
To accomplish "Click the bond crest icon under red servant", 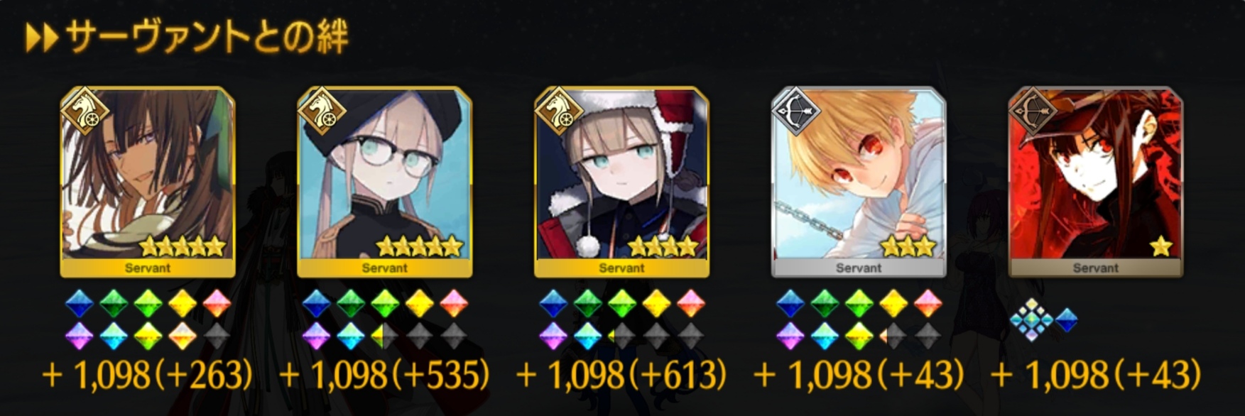I will tap(1031, 319).
